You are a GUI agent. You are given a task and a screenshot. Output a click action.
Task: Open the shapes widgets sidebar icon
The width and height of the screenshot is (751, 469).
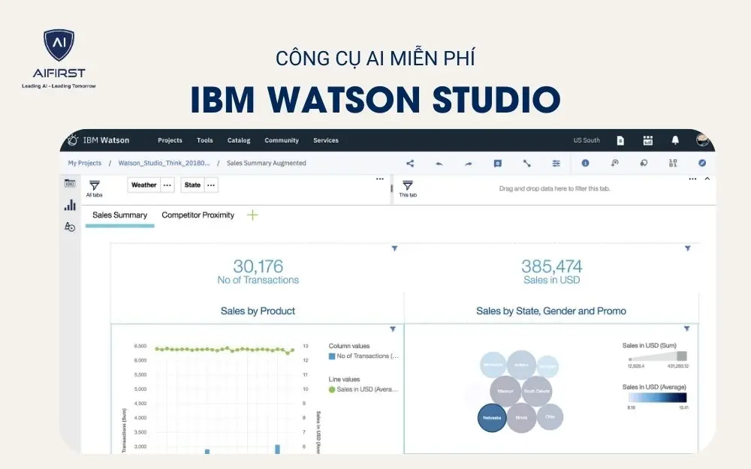click(x=70, y=227)
